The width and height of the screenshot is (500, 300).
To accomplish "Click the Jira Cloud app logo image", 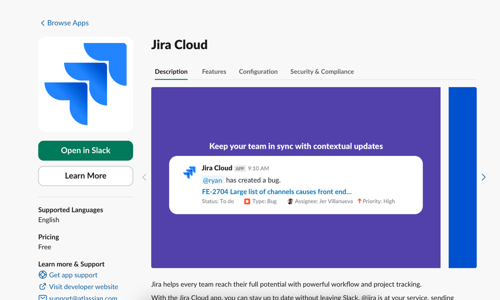I will point(86,84).
